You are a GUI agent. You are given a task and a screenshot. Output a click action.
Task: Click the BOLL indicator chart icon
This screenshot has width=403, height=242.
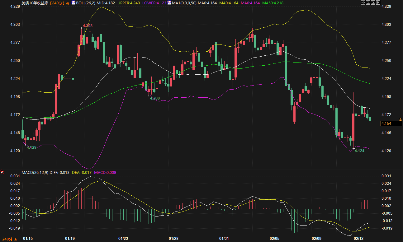coord(73,2)
